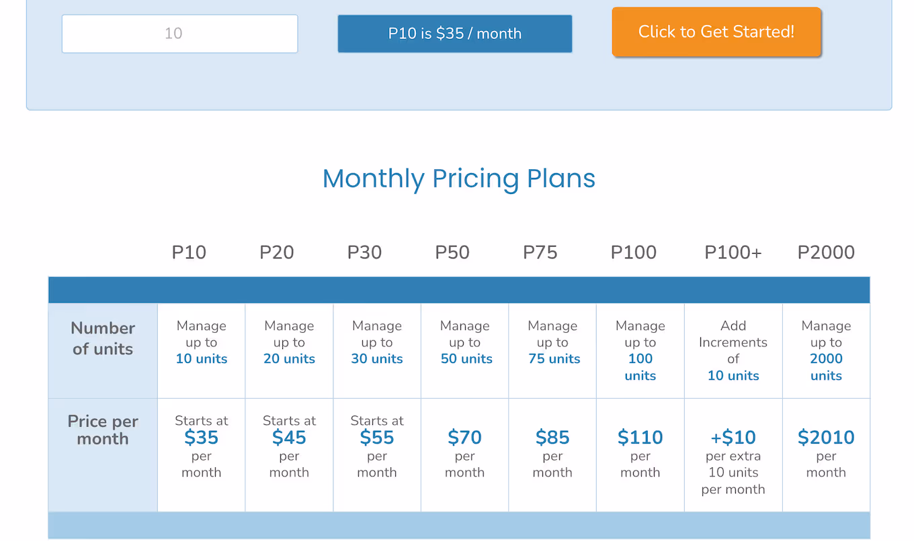Click the '$2010 per month' price cell
This screenshot has width=914, height=541.
[x=826, y=454]
